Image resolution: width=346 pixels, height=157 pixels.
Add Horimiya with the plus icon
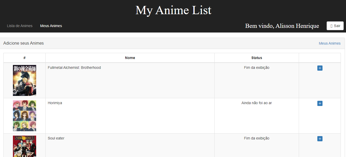(320, 103)
